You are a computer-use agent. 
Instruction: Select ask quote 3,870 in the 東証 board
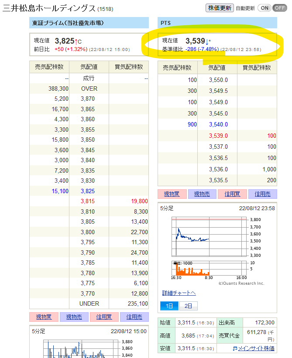click(88, 99)
